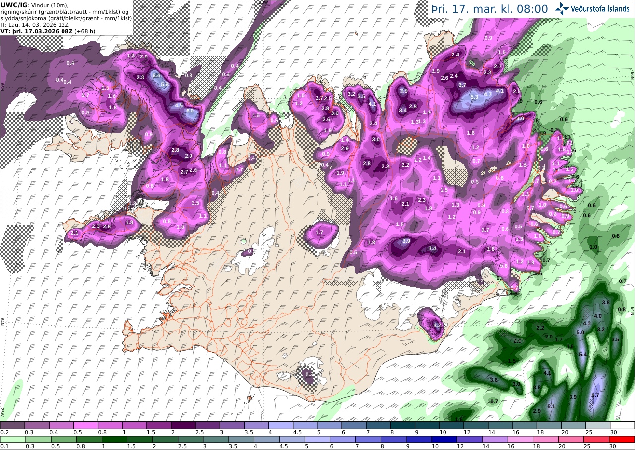Image resolution: width=635 pixels, height=450 pixels.
Task: Pick the bright red rain swatch starting at 30
Action: click(622, 439)
